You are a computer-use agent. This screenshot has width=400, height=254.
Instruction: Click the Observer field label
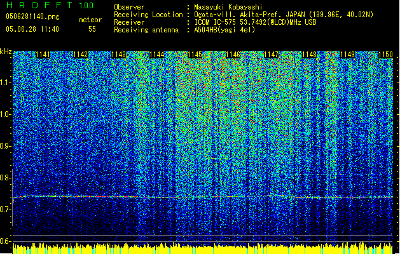point(129,7)
